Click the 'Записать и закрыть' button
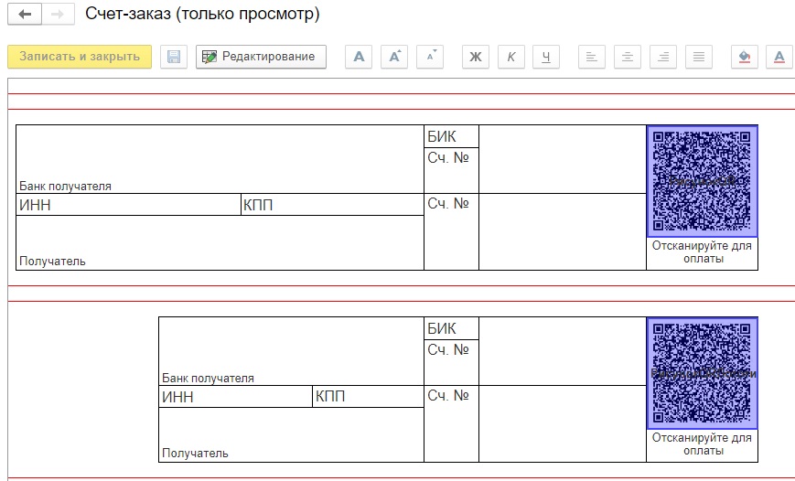Image resolution: width=795 pixels, height=481 pixels. click(80, 57)
